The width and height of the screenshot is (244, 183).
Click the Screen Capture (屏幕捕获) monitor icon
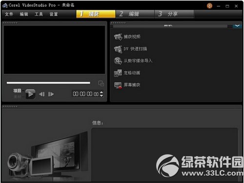tap(118, 85)
